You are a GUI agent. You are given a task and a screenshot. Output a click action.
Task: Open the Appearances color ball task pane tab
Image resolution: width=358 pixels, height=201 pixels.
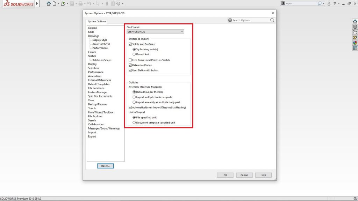point(355,43)
